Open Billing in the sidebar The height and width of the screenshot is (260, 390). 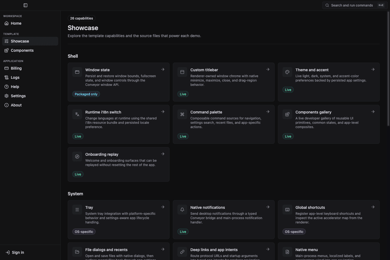(x=30, y=68)
